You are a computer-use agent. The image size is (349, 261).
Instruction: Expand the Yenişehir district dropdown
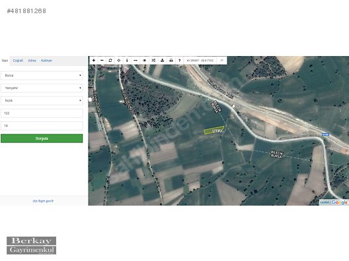pos(42,88)
